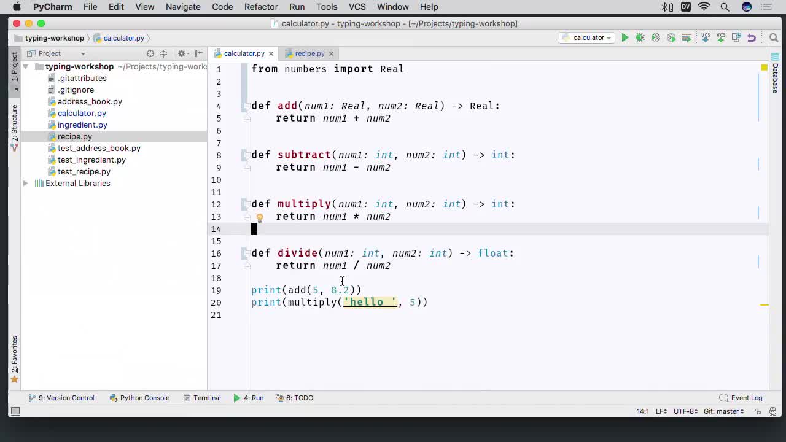The width and height of the screenshot is (786, 442).
Task: Open Search Everywhere magnifier
Action: tap(774, 37)
